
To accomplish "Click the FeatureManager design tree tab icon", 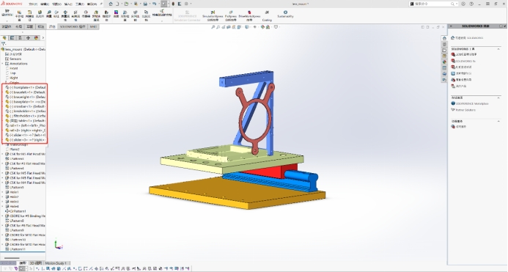I will tap(4, 38).
